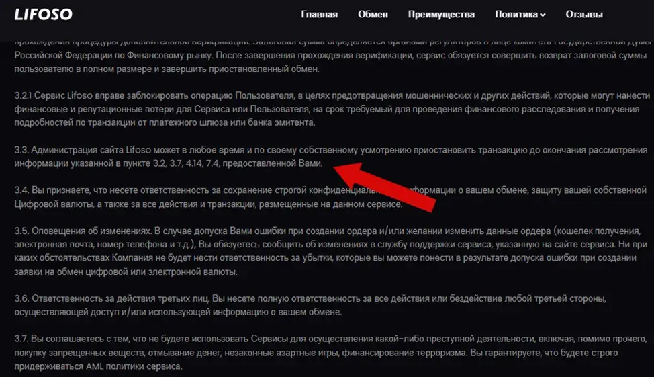
Task: Open the Отзывы page
Action: [584, 15]
